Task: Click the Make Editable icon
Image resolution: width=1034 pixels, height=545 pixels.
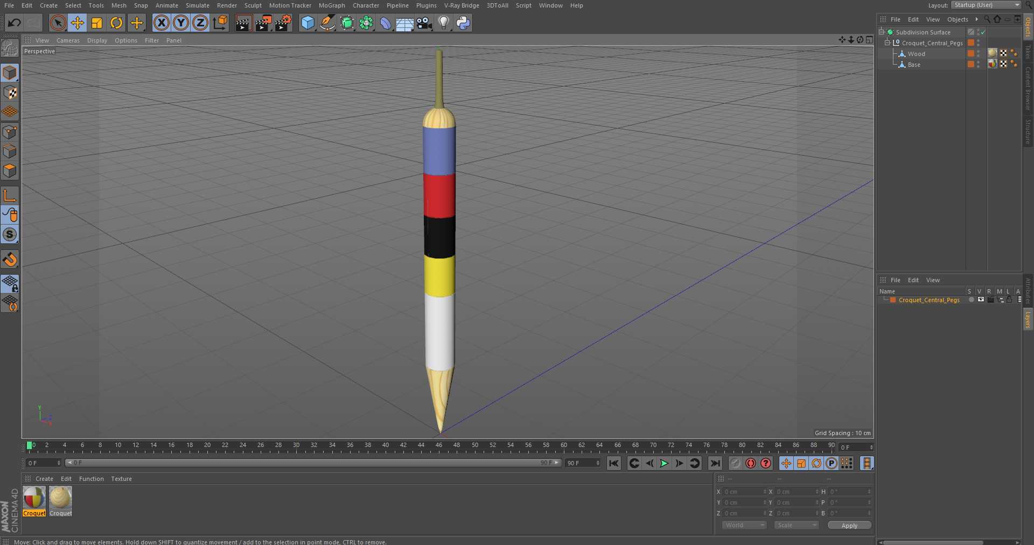Action: point(10,48)
